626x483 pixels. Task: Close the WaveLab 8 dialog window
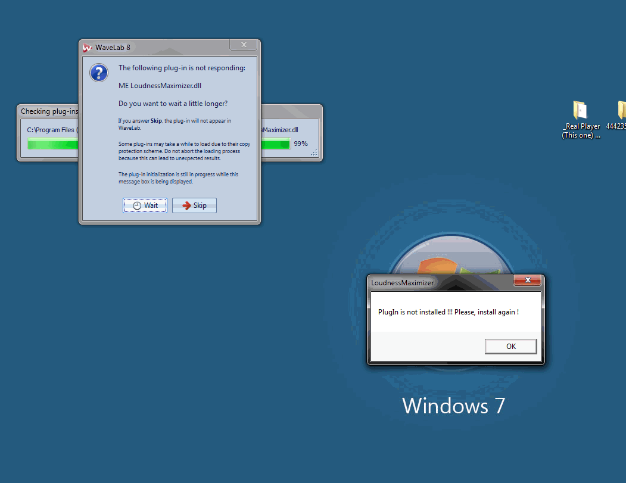point(244,45)
